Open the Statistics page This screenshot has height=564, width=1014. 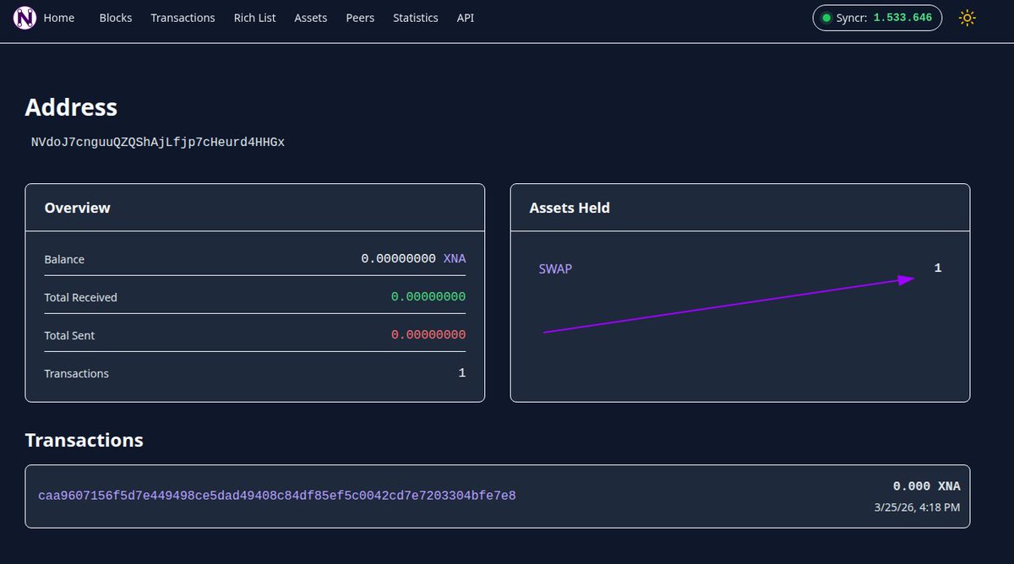point(415,17)
